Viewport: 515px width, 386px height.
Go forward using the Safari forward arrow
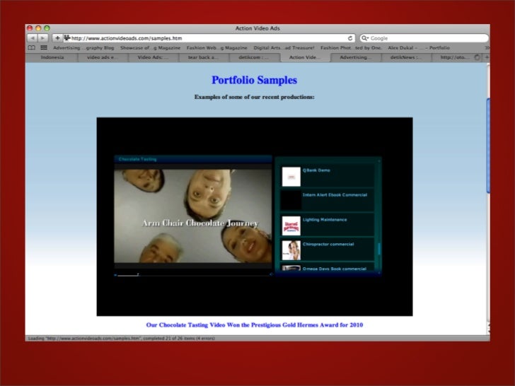(42, 38)
